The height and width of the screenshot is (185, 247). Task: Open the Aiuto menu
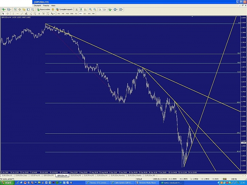[x=53, y=6]
